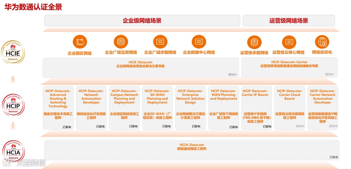This screenshot has width=351, height=169.
Task: Click 运营级IP承载网(FBB,MBB,骨干网) description
Action: [257, 117]
